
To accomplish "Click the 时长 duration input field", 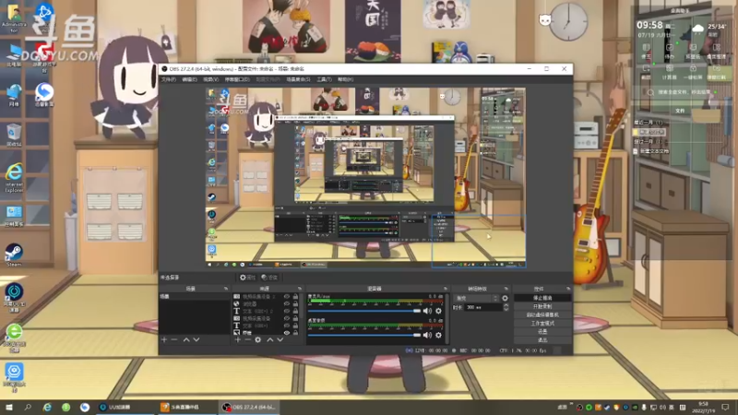I will click(482, 307).
